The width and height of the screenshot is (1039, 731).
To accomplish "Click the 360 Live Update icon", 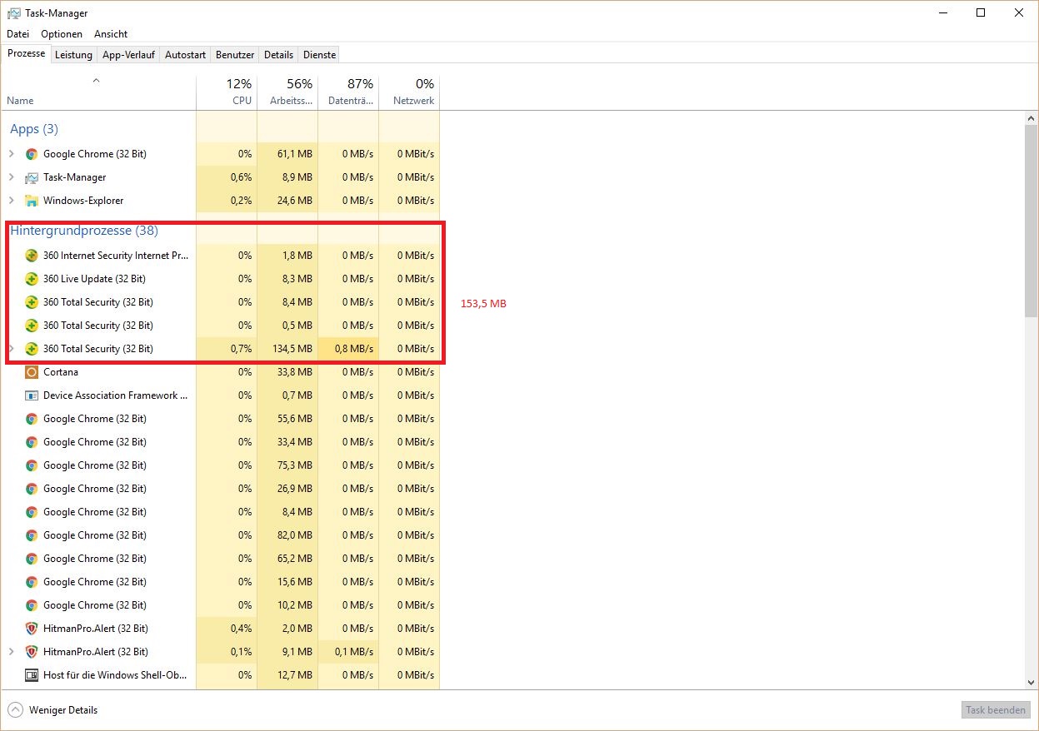I will (x=32, y=279).
